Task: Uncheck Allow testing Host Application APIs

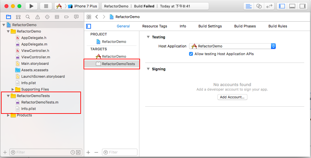Action: [191, 54]
